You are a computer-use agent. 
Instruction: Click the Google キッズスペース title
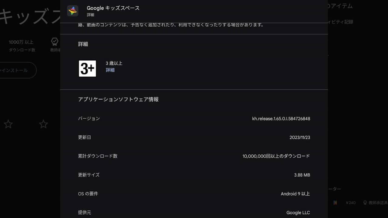(113, 8)
